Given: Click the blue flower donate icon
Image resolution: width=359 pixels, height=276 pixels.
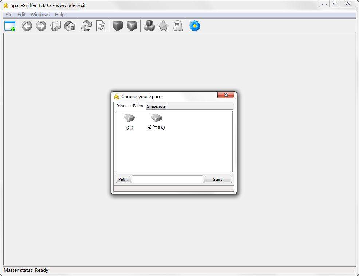Looking at the screenshot, I should coord(195,26).
